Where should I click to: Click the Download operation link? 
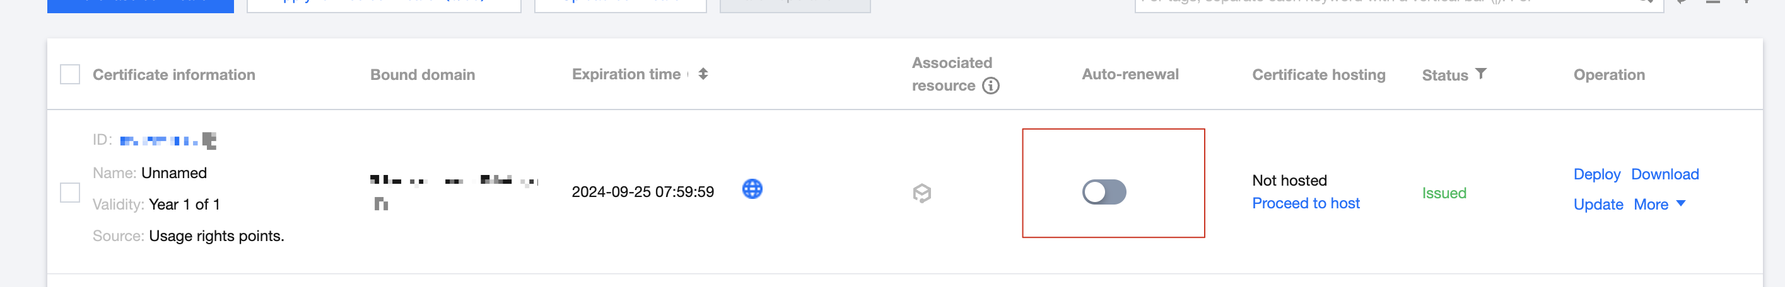pyautogui.click(x=1665, y=174)
